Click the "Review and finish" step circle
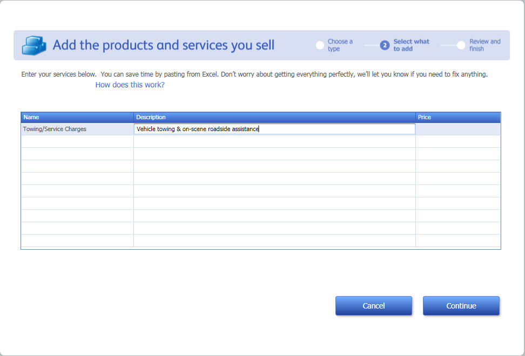The image size is (525, 356). [x=461, y=45]
